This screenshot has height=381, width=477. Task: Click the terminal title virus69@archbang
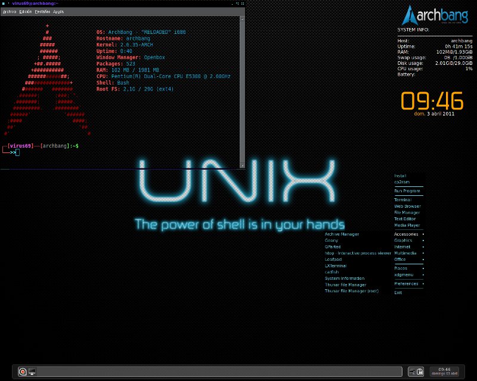35,4
